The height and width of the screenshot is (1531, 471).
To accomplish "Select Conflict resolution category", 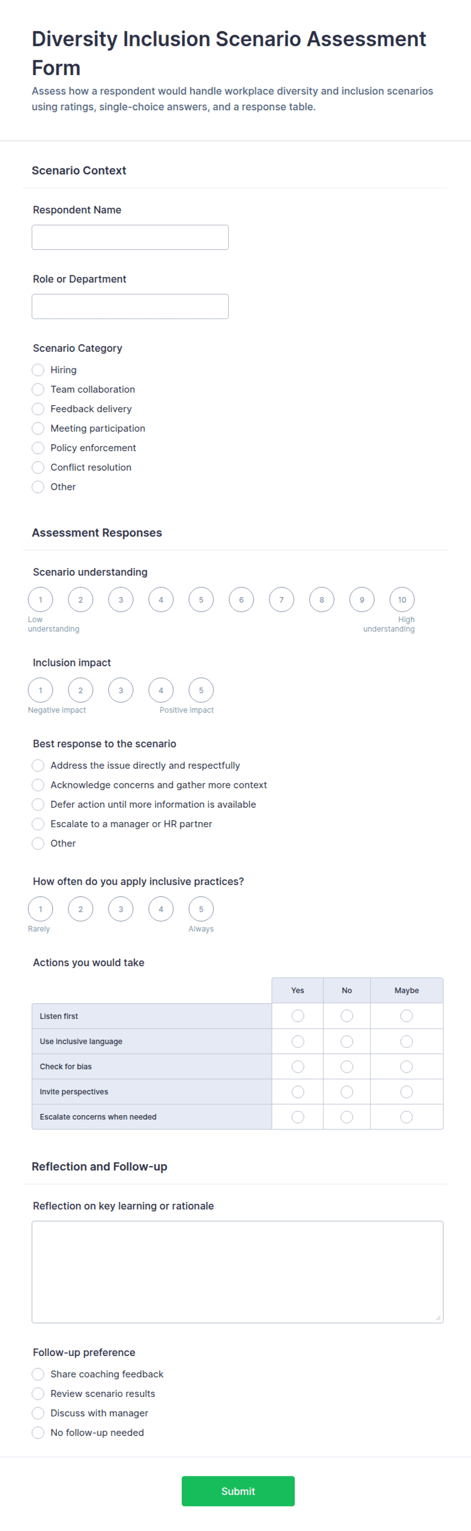I will coord(38,467).
